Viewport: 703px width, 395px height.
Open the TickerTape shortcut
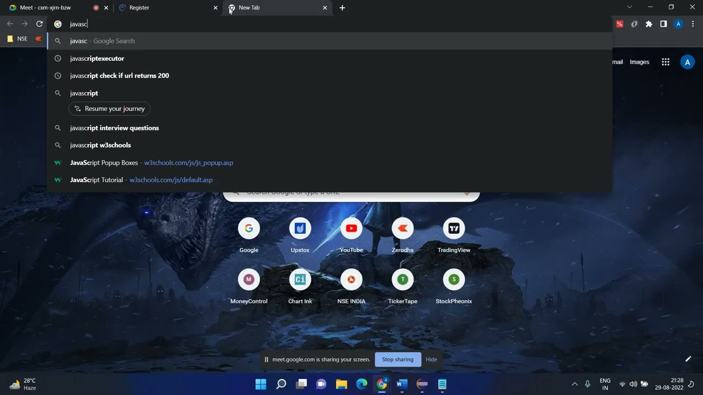tap(403, 286)
